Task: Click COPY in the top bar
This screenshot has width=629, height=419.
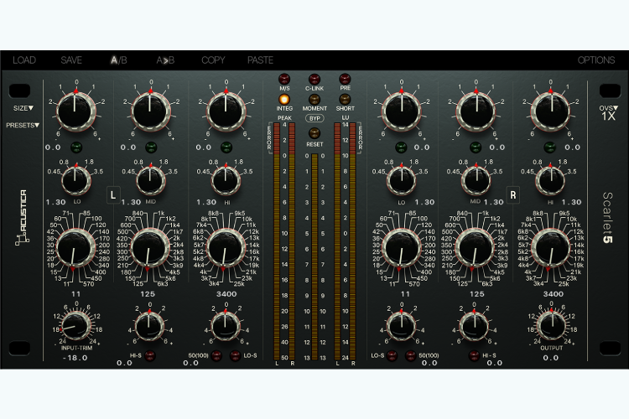Action: [213, 60]
